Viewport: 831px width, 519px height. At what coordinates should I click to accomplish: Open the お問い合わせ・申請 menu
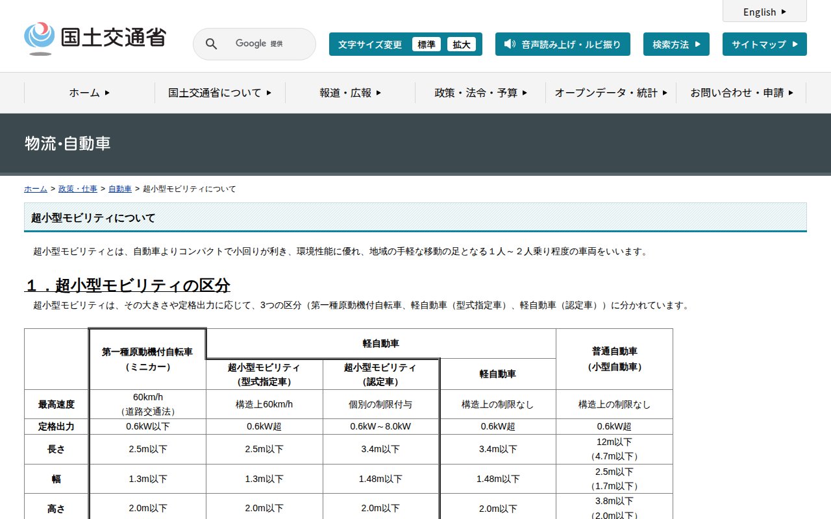(x=741, y=93)
